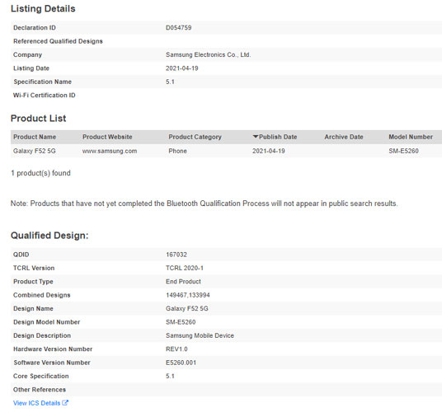Click the Model Number column header
442x412 pixels.
pos(411,137)
